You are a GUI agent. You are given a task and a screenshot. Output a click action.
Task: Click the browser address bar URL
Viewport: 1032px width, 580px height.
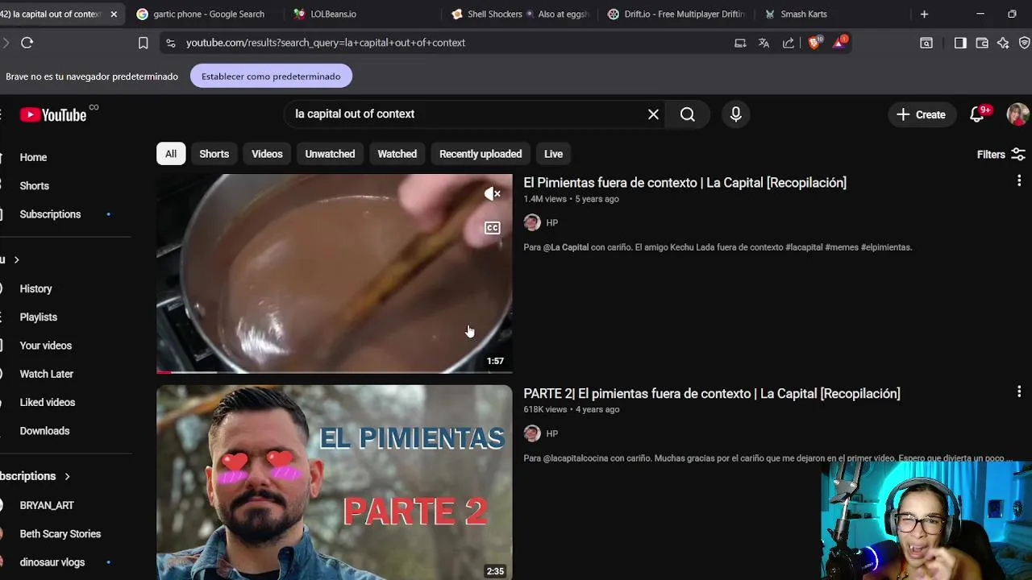point(326,43)
